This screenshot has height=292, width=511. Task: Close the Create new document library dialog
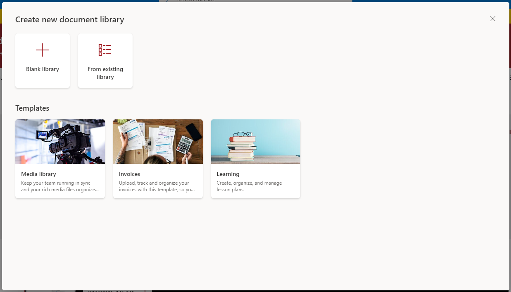point(492,19)
